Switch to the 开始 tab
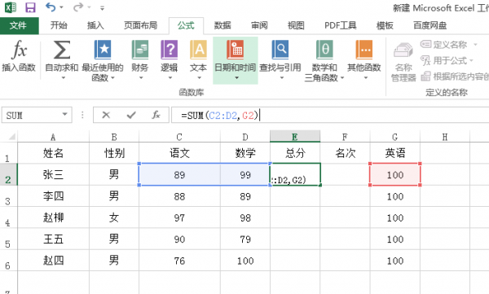The height and width of the screenshot is (294, 489). point(59,25)
